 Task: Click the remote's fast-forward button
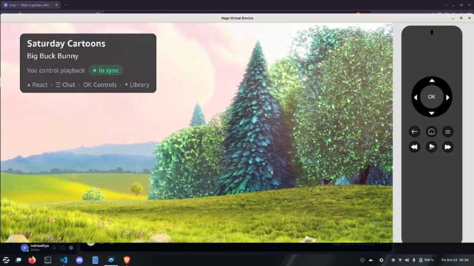click(x=448, y=147)
